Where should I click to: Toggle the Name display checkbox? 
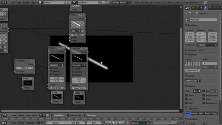click(187, 95)
